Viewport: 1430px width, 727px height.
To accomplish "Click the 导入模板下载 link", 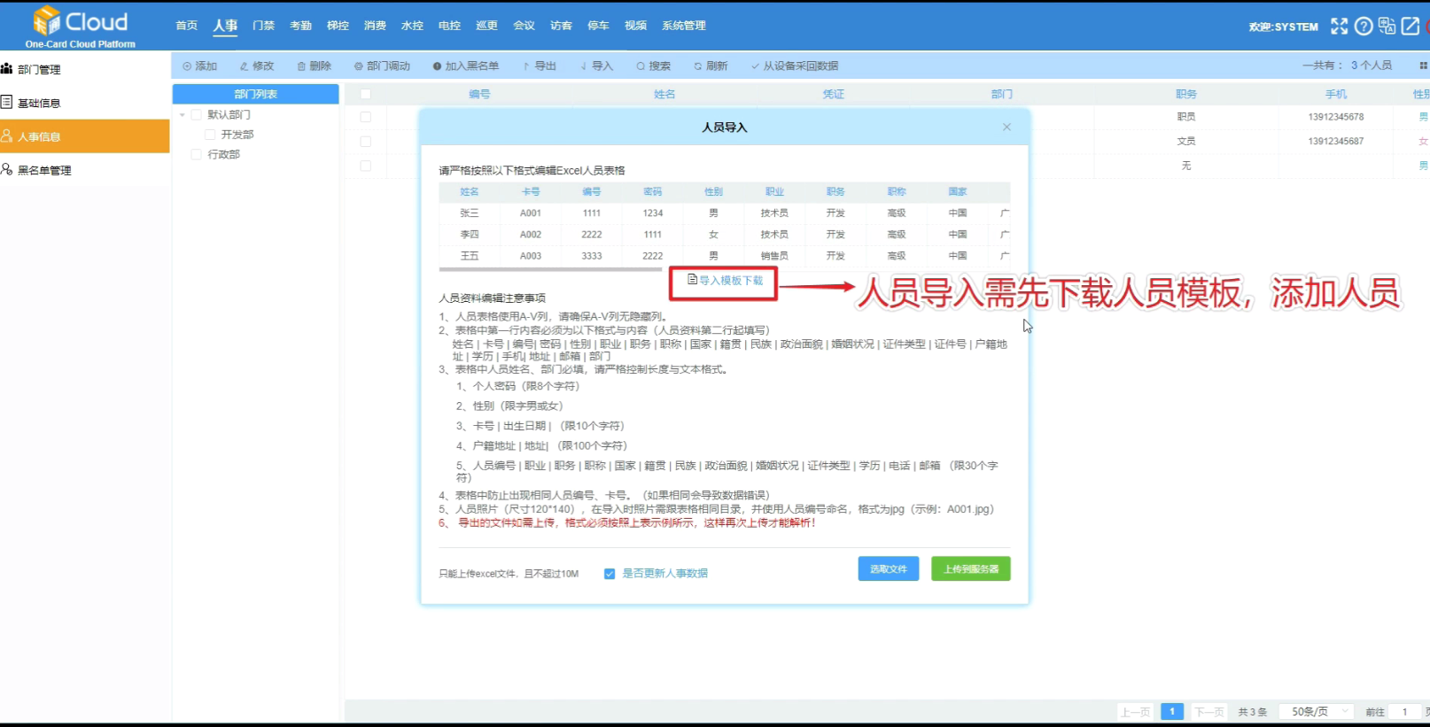I will [725, 281].
